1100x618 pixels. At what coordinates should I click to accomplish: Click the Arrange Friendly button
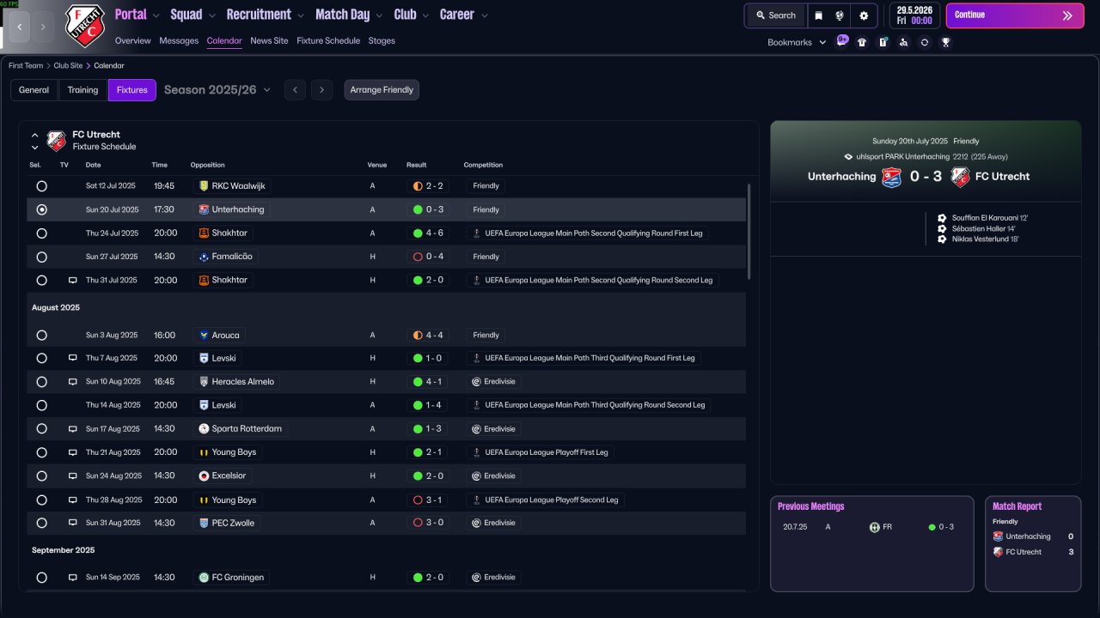pyautogui.click(x=382, y=90)
